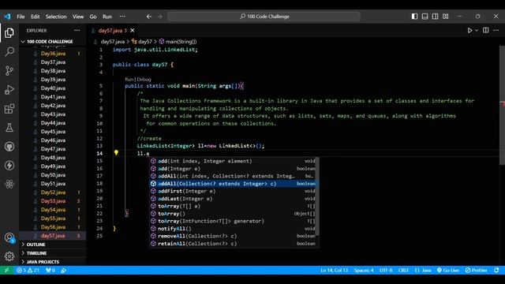Open Day36.java in explorer

tap(53, 54)
